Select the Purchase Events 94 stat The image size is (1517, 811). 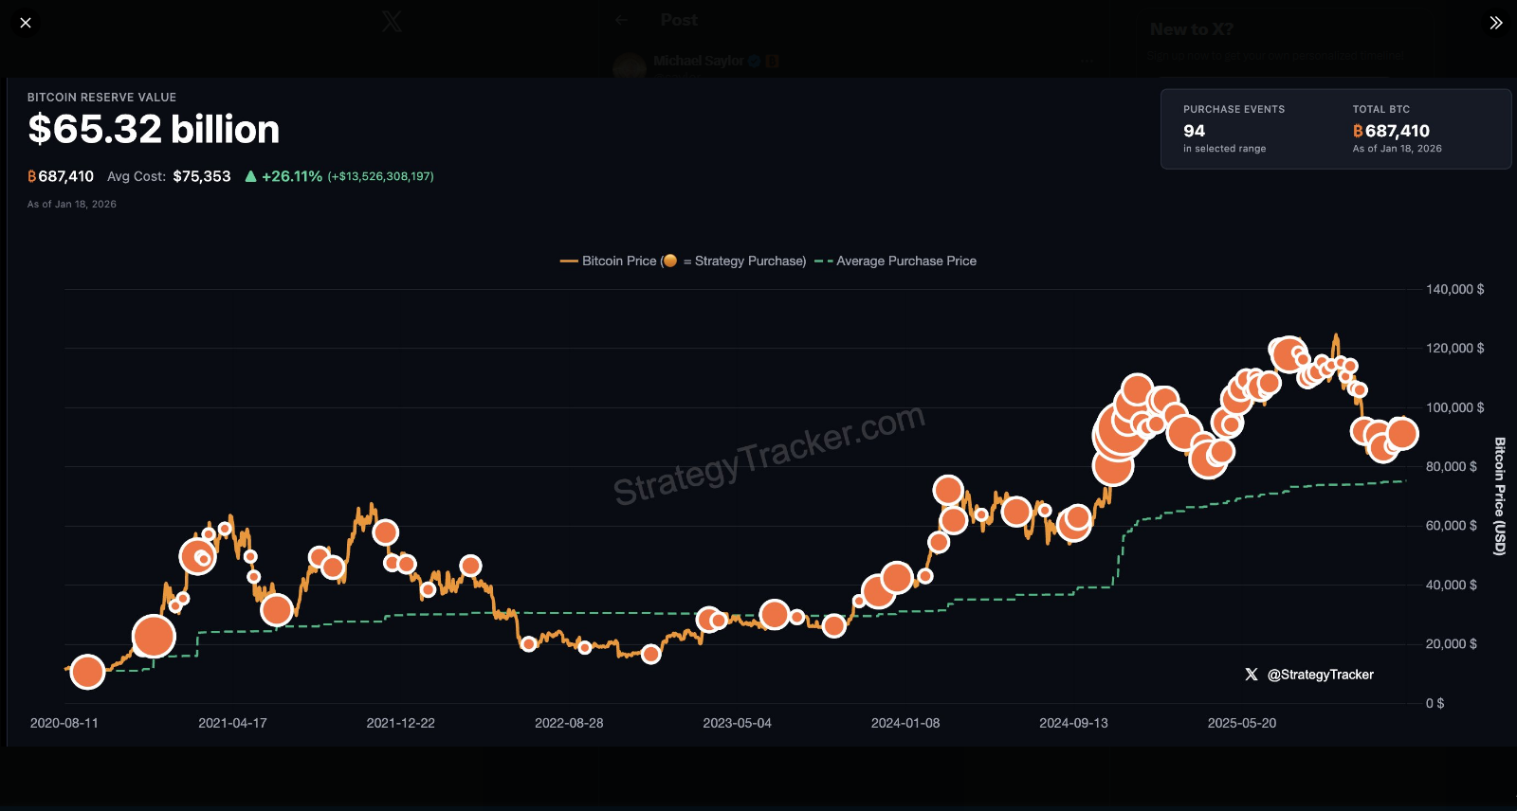pos(1194,131)
